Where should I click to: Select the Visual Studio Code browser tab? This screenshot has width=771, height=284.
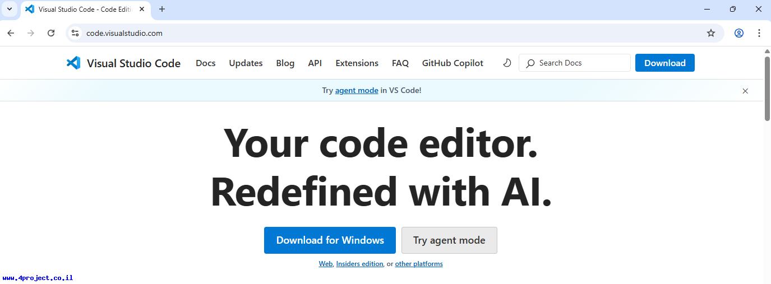click(x=86, y=10)
